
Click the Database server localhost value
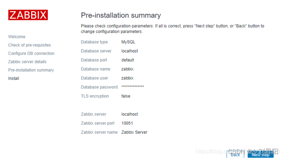(129, 51)
